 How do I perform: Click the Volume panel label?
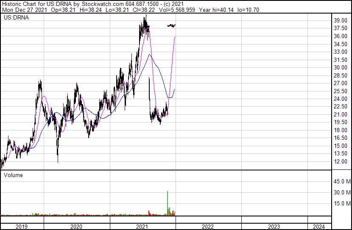(x=13, y=175)
